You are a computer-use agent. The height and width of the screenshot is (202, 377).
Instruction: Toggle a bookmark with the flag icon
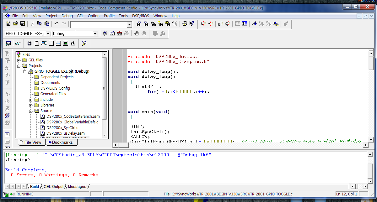[x=254, y=23]
